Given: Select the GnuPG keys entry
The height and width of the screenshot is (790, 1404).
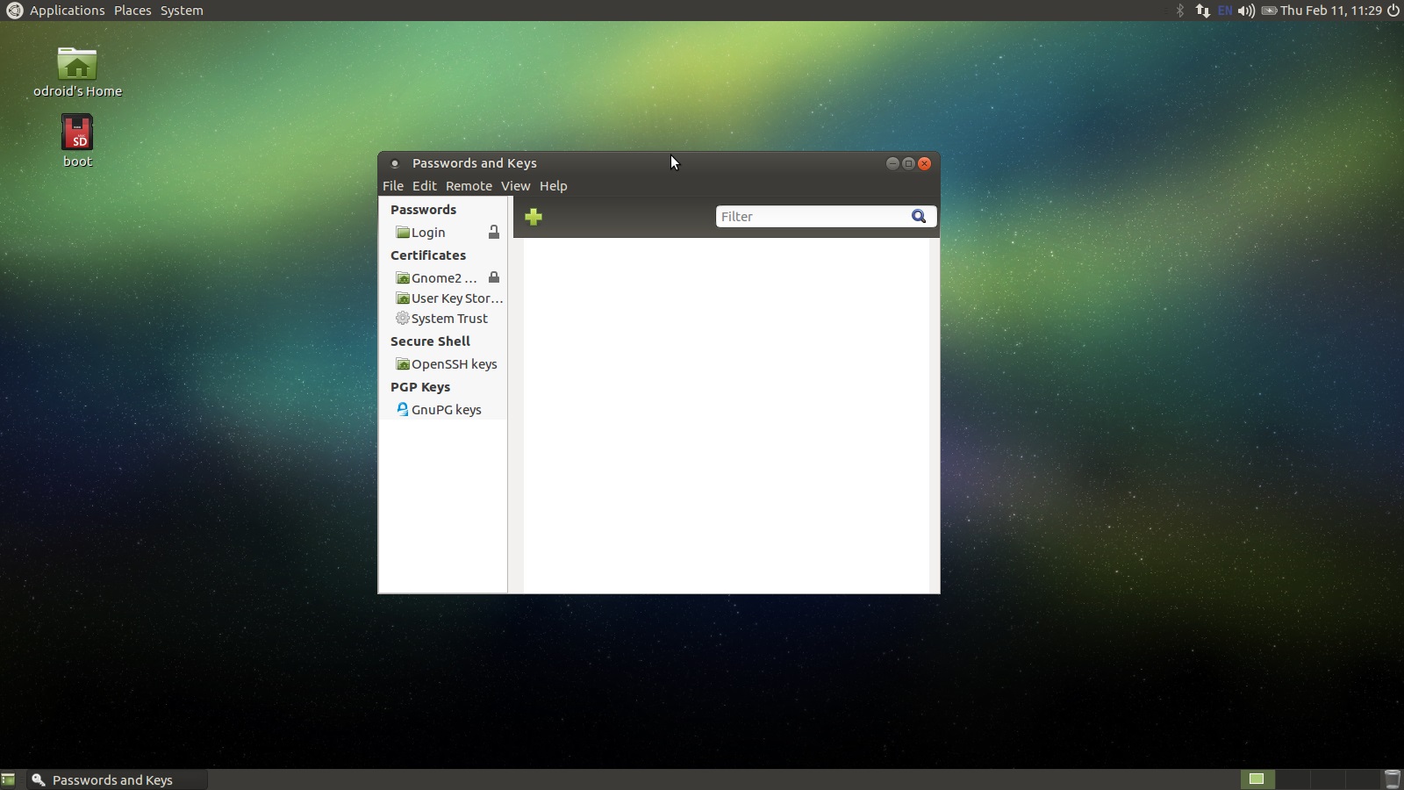Looking at the screenshot, I should click(447, 409).
